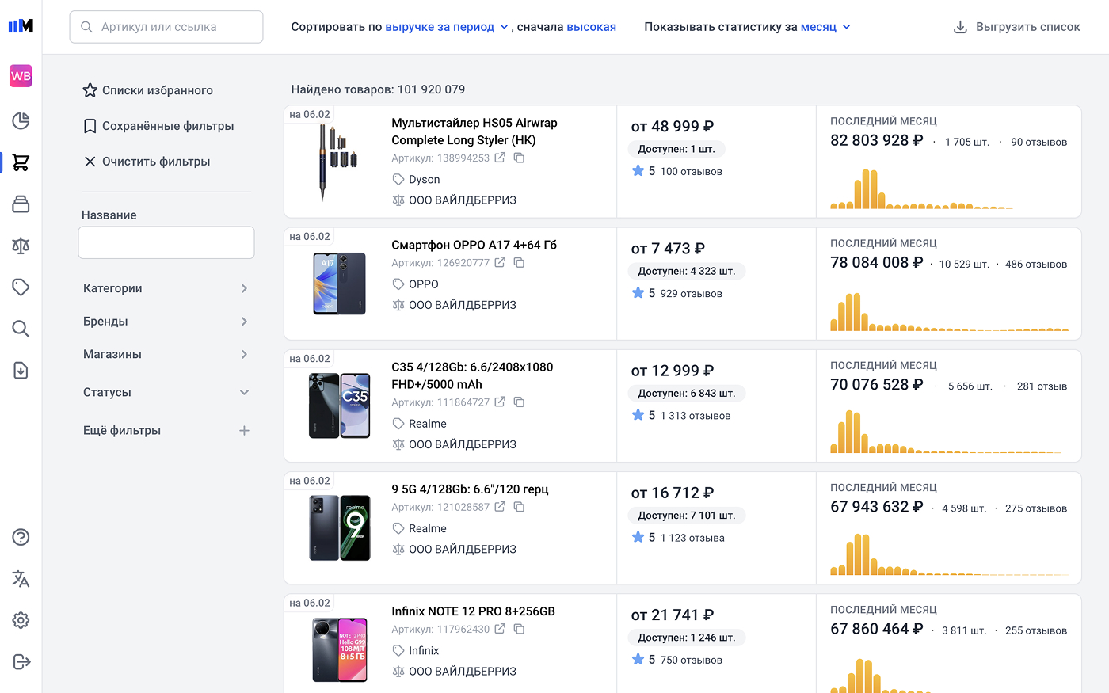Screen dimensions: 1109x693
Task: Open Infinix NOTE 12 PRO 8+256GB title
Action: [x=473, y=611]
